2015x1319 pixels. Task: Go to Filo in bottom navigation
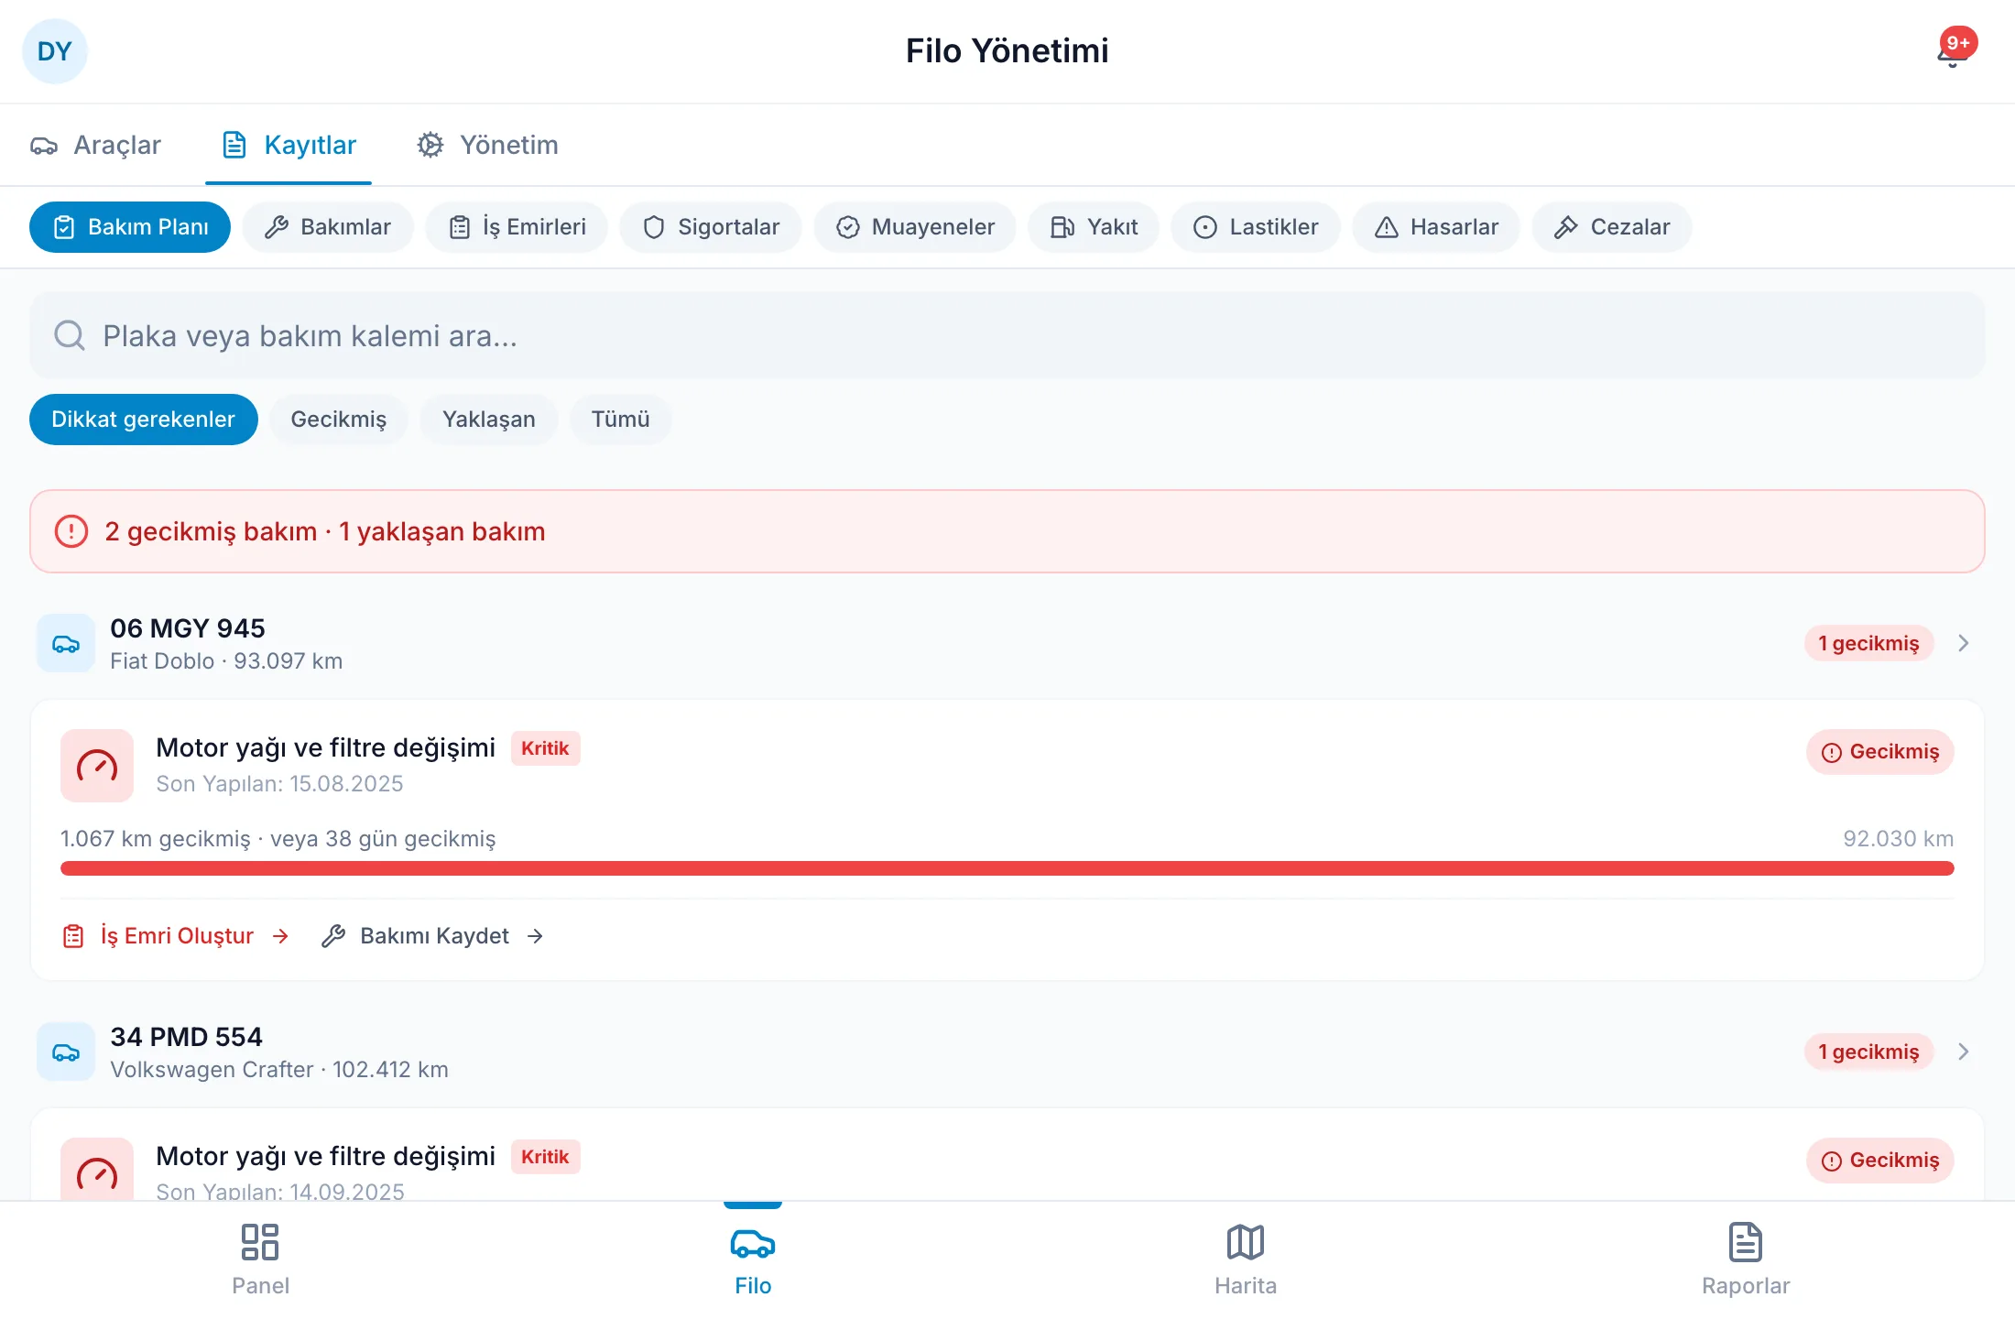[x=753, y=1260]
